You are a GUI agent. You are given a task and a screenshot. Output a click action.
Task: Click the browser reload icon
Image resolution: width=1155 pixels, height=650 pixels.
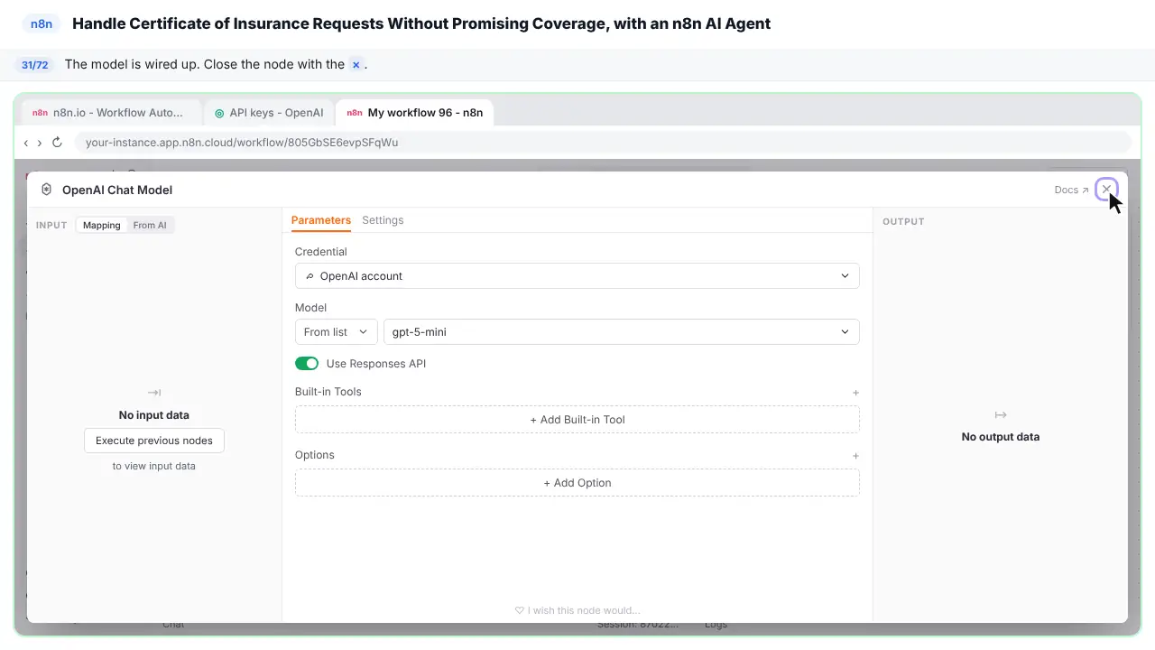click(57, 143)
